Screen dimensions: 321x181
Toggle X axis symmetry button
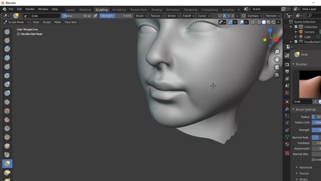click(x=225, y=16)
